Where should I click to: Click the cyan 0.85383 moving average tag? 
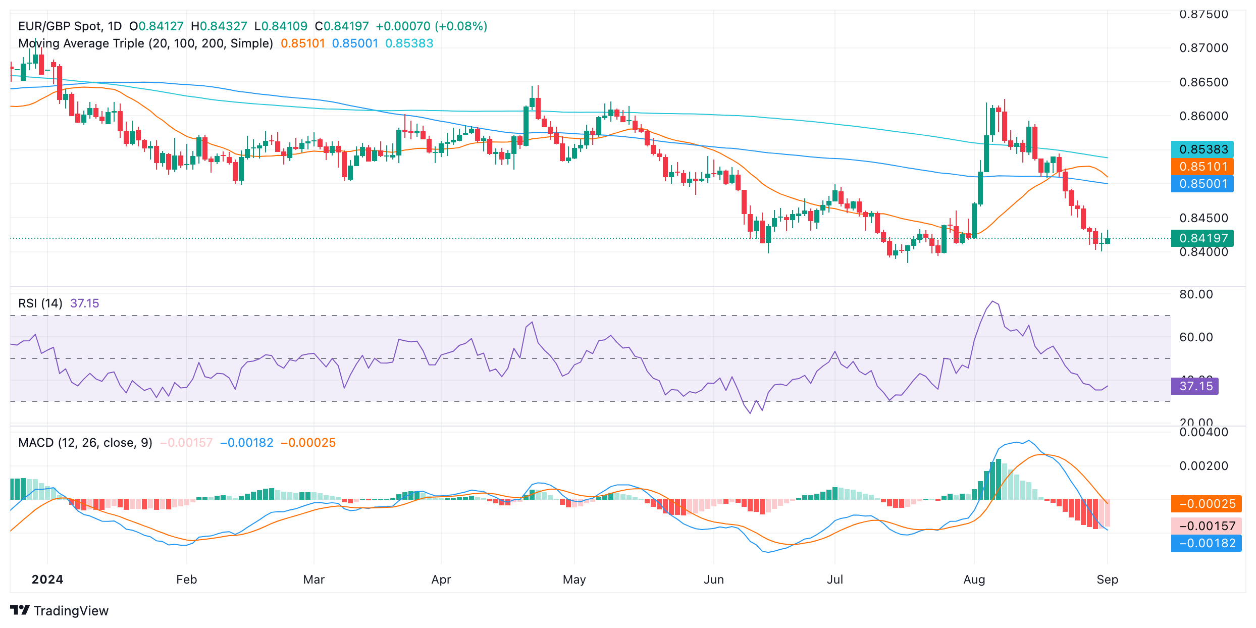pos(1202,149)
